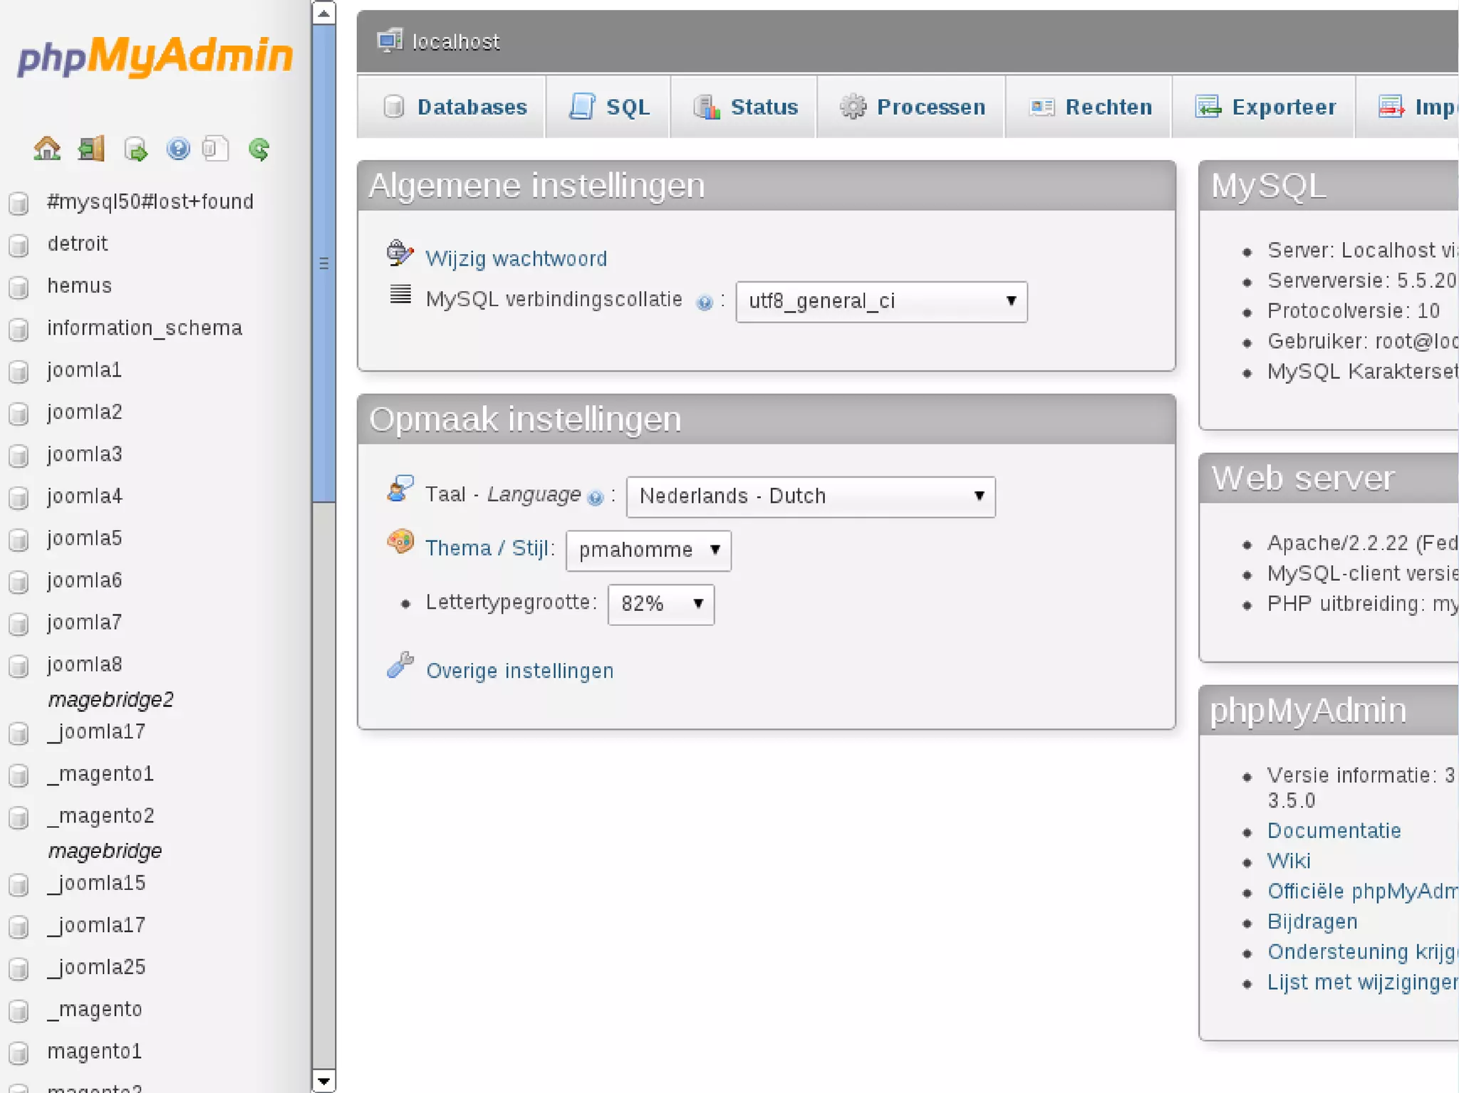Switch to the SQL tab
1459x1093 pixels.
point(609,107)
